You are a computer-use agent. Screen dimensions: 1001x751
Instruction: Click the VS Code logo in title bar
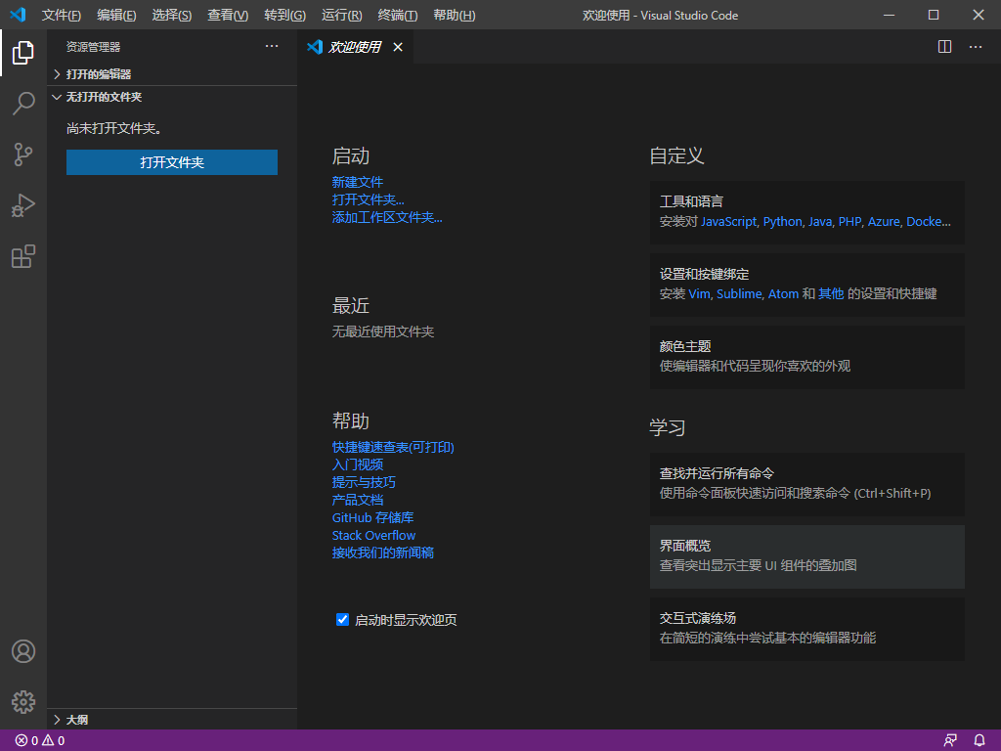[x=18, y=15]
